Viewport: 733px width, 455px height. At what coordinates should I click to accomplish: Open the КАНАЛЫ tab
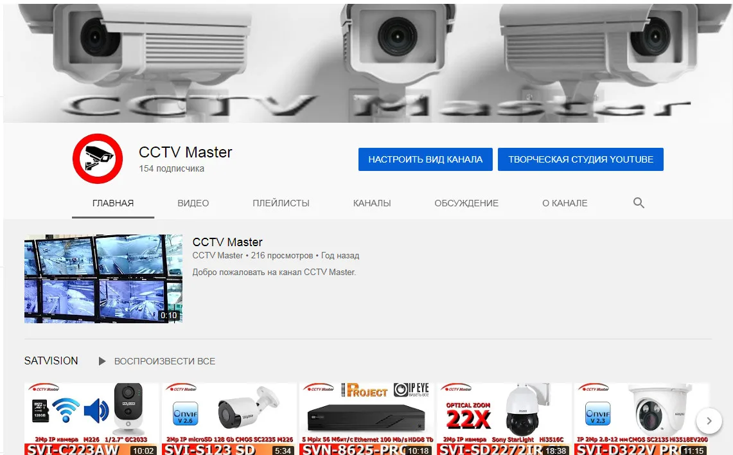pyautogui.click(x=372, y=204)
